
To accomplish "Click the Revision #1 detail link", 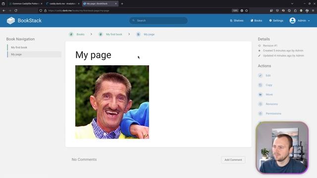I will (x=270, y=45).
